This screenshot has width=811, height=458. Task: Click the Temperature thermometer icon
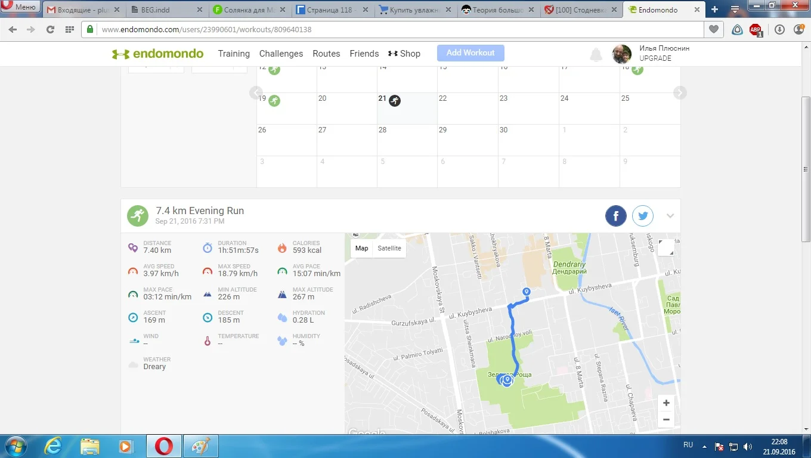click(x=208, y=341)
